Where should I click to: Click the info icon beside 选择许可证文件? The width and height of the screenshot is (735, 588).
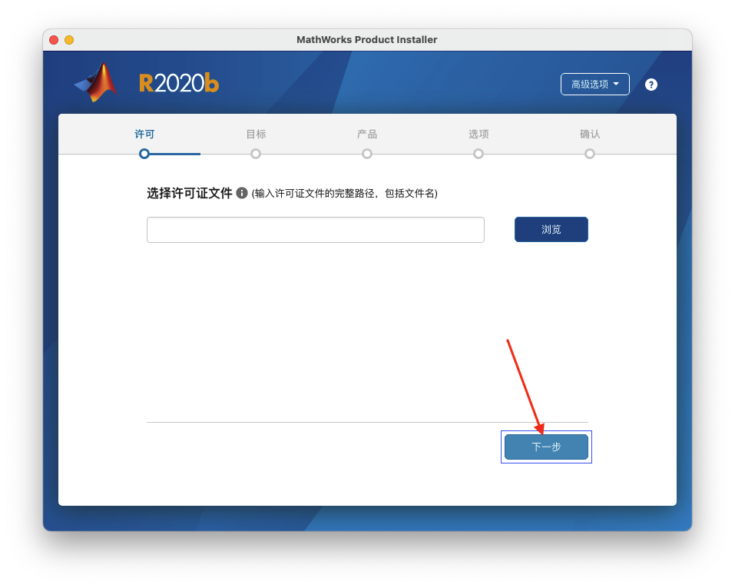pyautogui.click(x=241, y=193)
